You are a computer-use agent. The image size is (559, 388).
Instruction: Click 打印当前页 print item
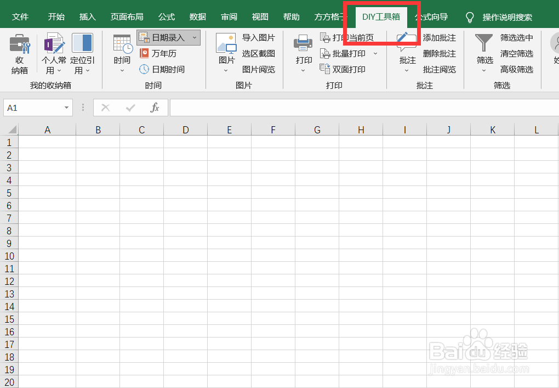click(347, 37)
